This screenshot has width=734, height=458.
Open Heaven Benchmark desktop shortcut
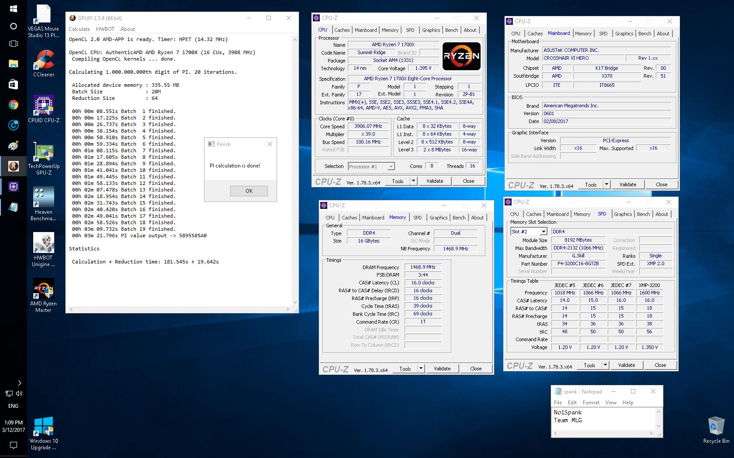tap(43, 203)
